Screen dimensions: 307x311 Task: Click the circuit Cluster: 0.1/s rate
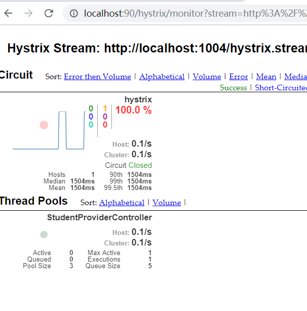pyautogui.click(x=128, y=154)
